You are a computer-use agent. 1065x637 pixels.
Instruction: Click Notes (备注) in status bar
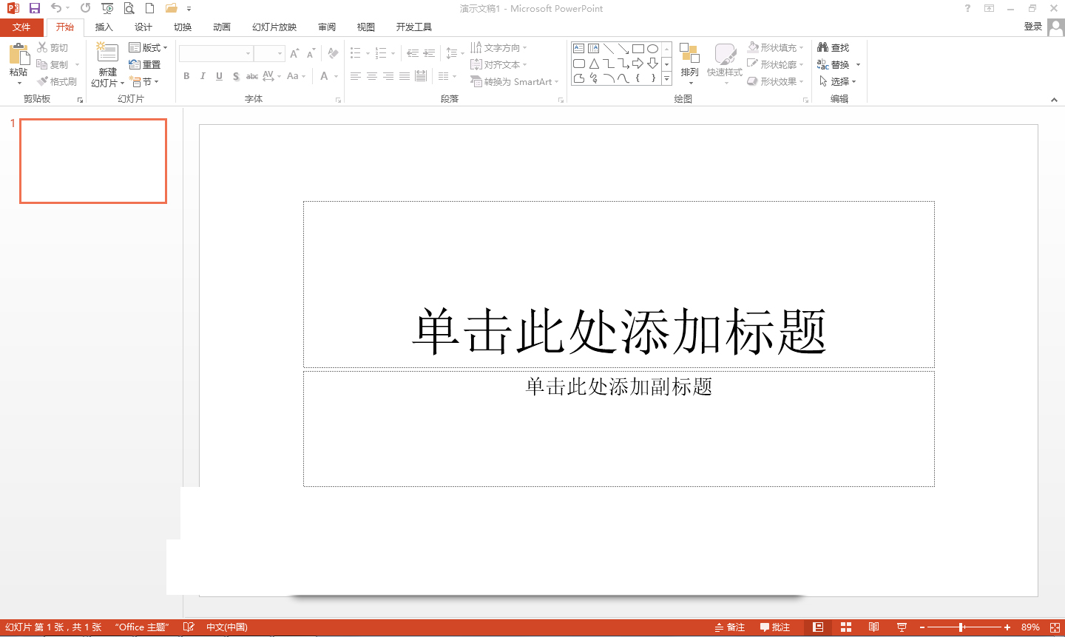click(x=730, y=627)
